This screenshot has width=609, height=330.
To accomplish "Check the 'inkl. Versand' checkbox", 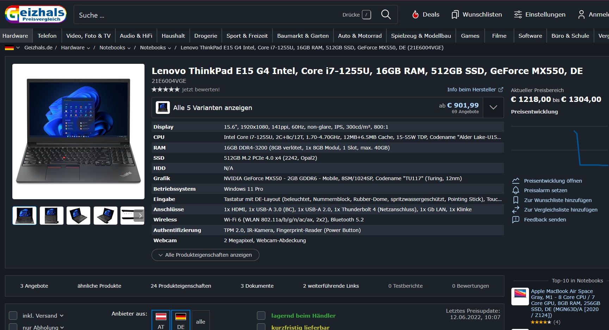I will click(x=13, y=316).
